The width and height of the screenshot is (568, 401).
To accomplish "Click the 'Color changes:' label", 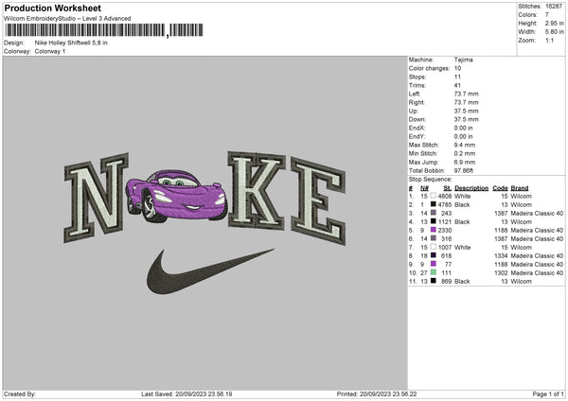I will [x=429, y=68].
